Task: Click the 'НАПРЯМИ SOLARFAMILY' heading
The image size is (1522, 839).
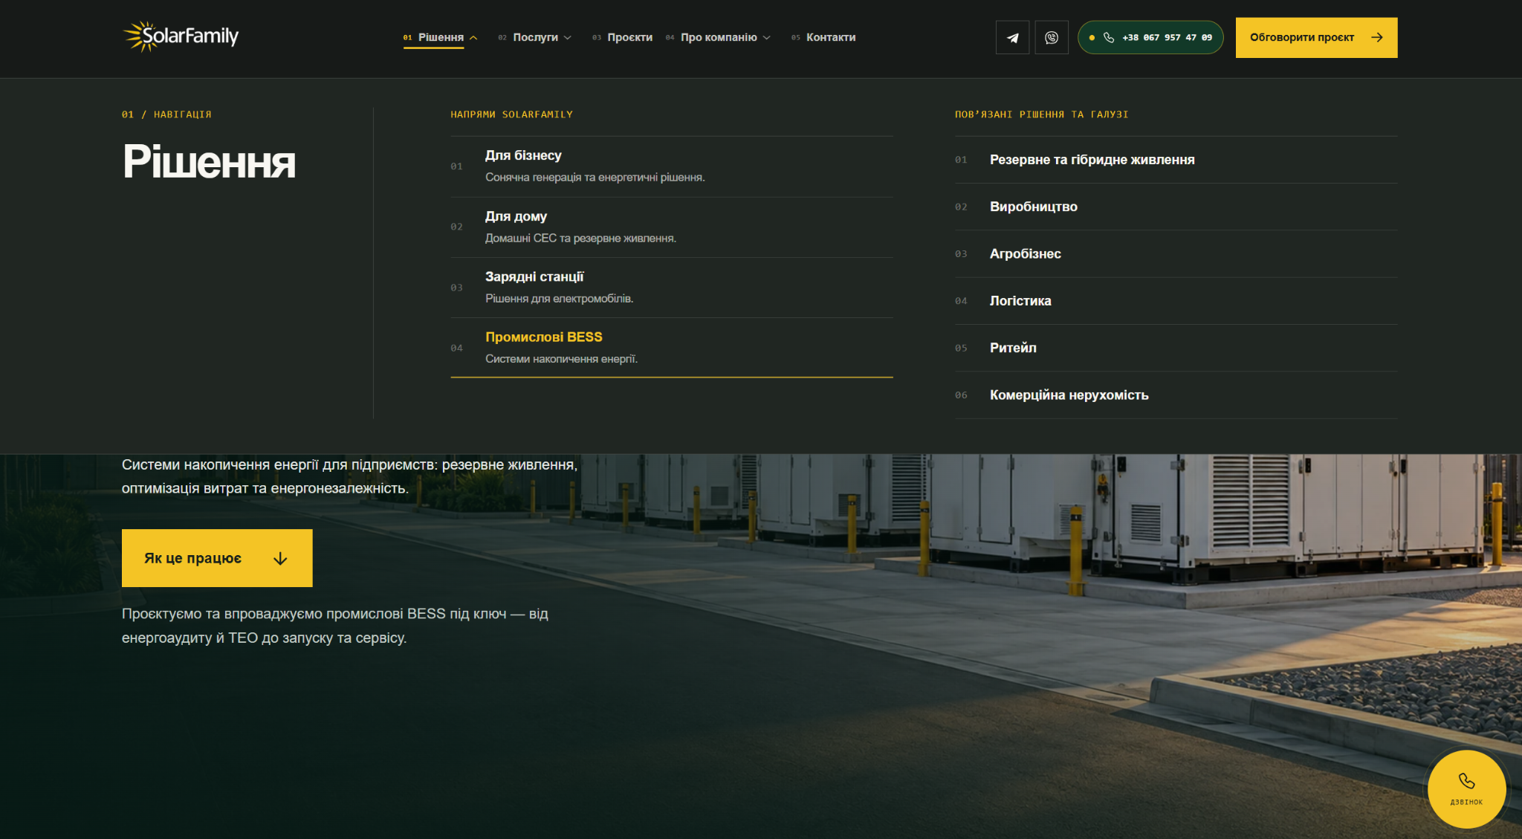Action: tap(511, 114)
